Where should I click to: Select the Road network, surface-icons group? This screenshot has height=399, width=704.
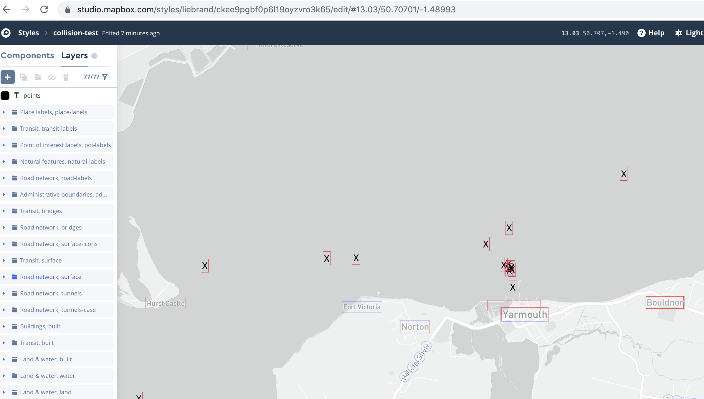coord(57,244)
